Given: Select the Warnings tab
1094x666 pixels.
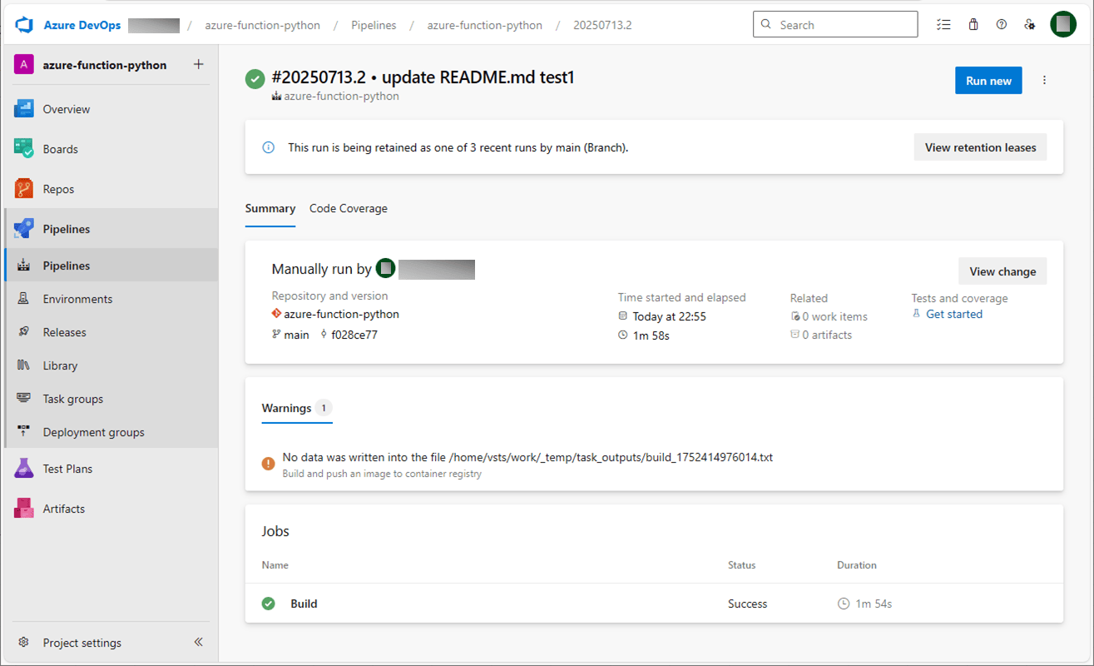Looking at the screenshot, I should (297, 408).
